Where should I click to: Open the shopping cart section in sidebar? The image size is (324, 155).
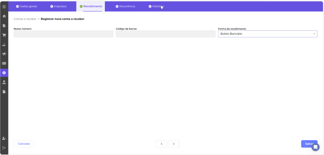[x=4, y=35]
